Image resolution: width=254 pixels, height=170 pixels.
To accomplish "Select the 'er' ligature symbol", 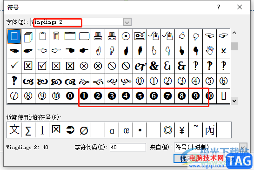I will pyautogui.click(x=140, y=66).
